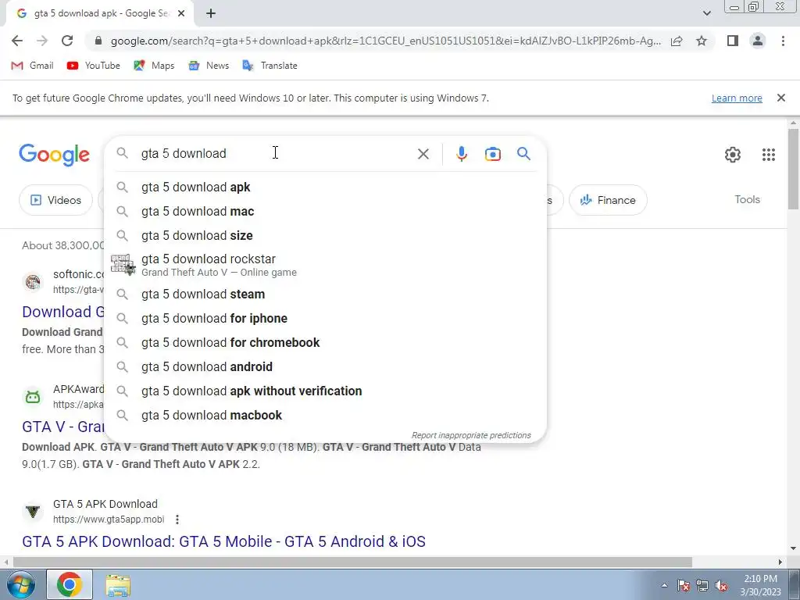Open the Chrome profile avatar

click(758, 41)
